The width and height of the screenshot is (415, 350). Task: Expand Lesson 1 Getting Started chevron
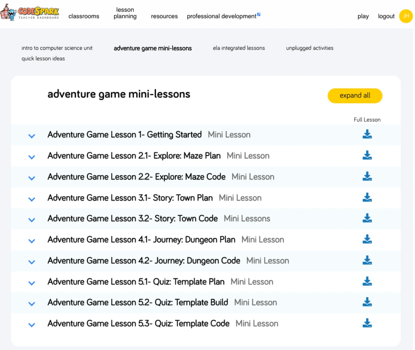pyautogui.click(x=32, y=136)
